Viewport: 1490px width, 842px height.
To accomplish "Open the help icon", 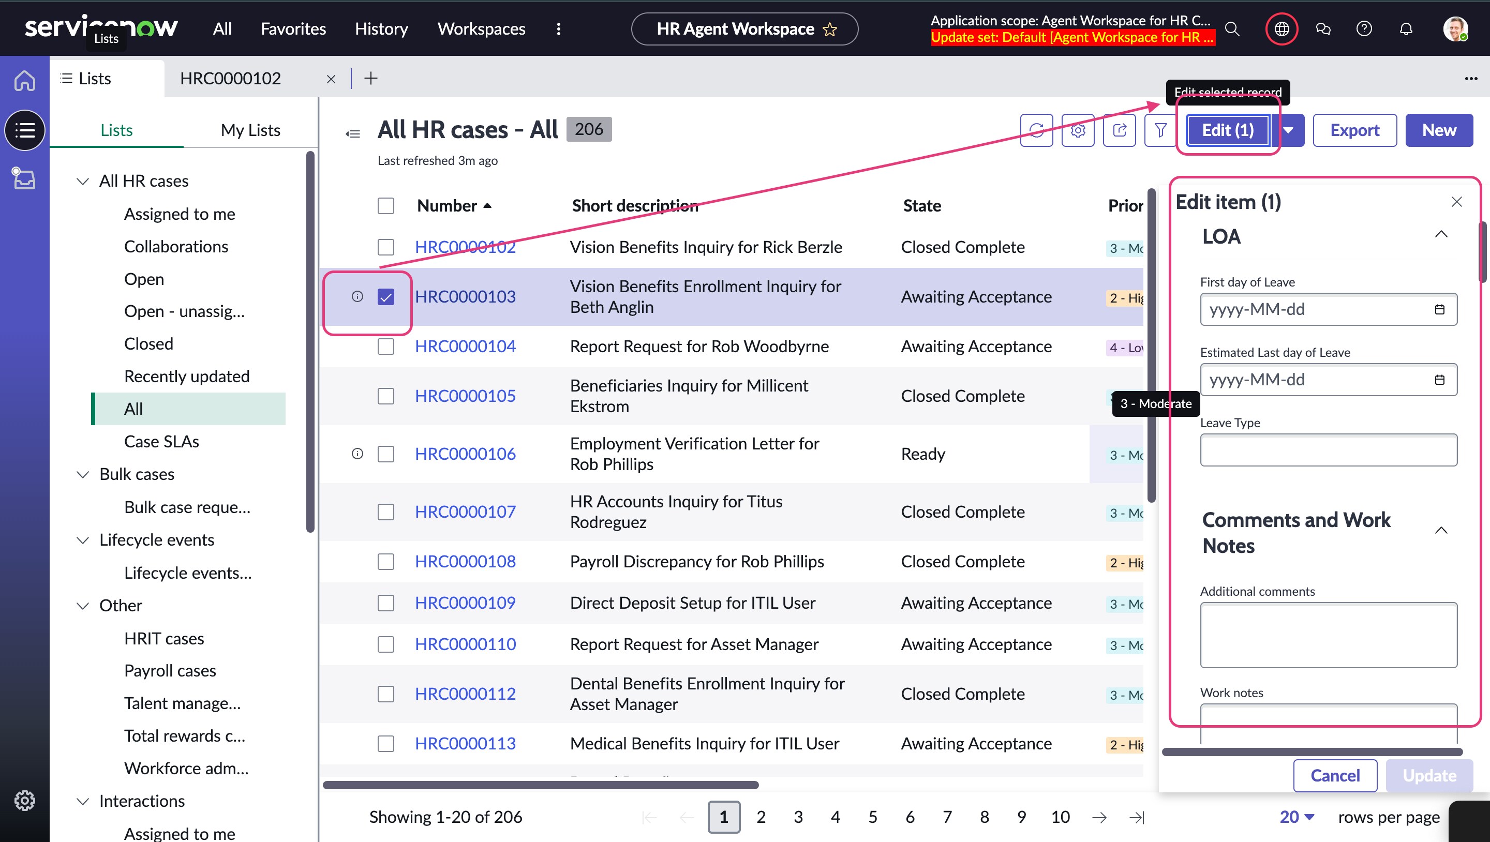I will [x=1364, y=28].
